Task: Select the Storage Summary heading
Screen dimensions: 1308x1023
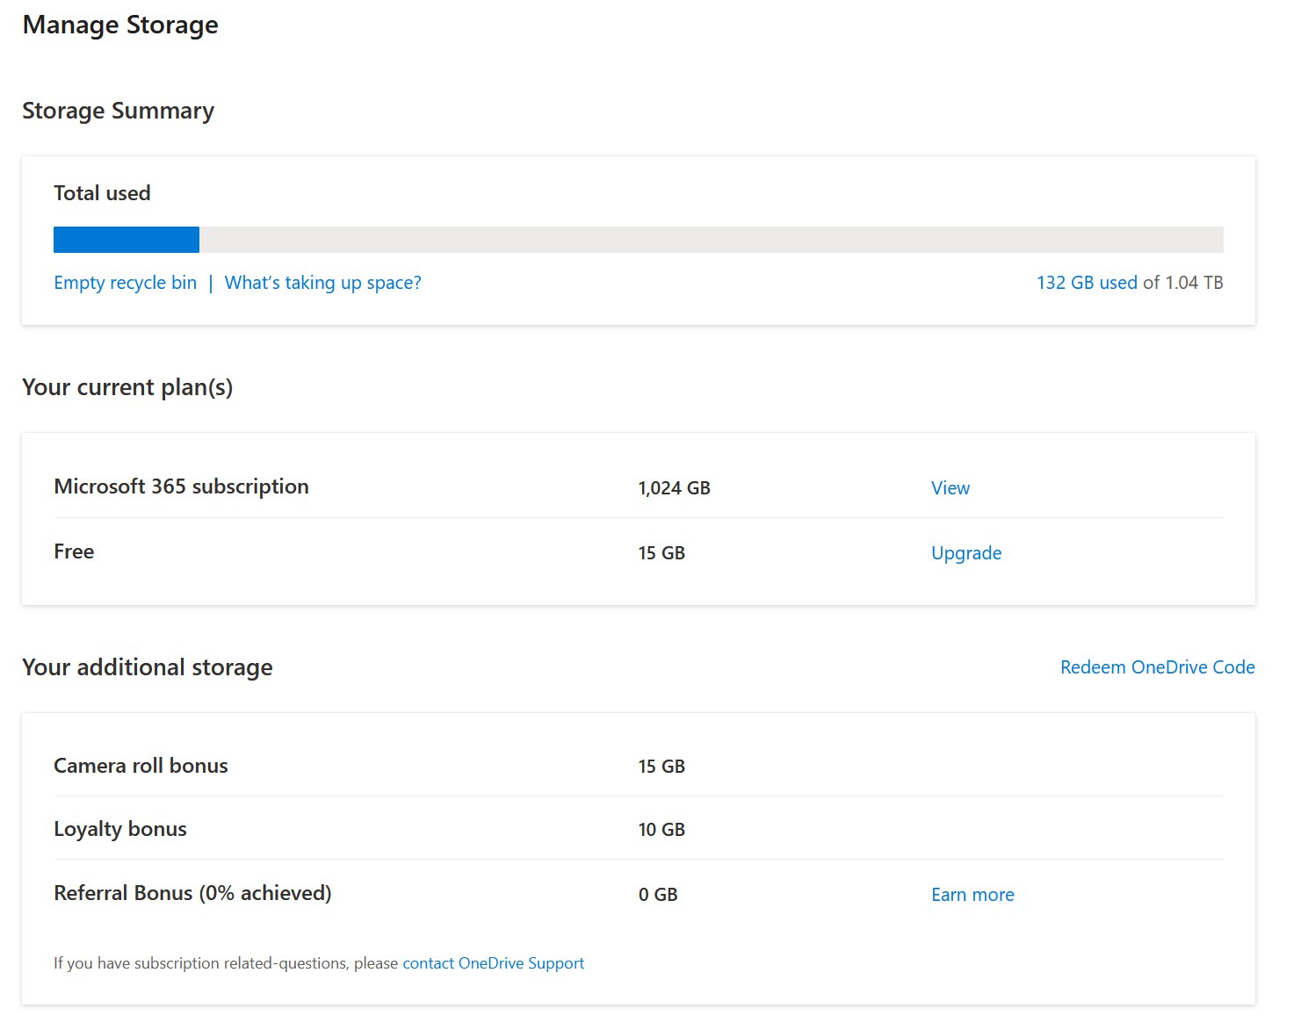Action: pyautogui.click(x=118, y=111)
